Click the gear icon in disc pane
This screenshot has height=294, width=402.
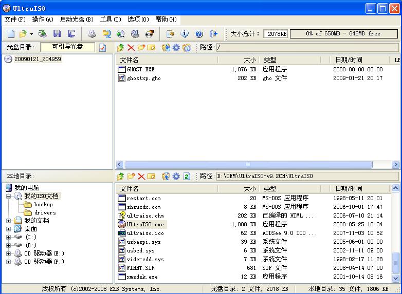pos(176,47)
